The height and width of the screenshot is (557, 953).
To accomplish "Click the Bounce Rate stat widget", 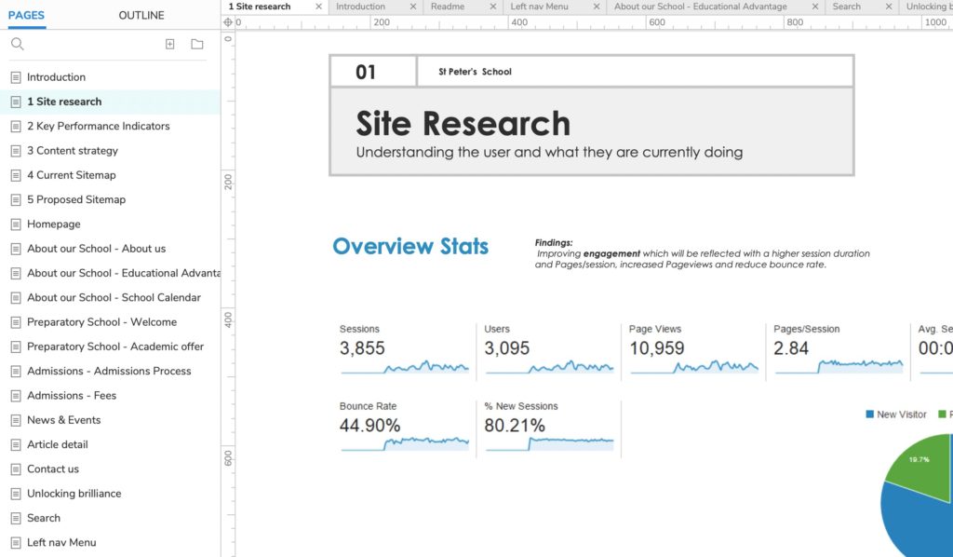I will 404,428.
